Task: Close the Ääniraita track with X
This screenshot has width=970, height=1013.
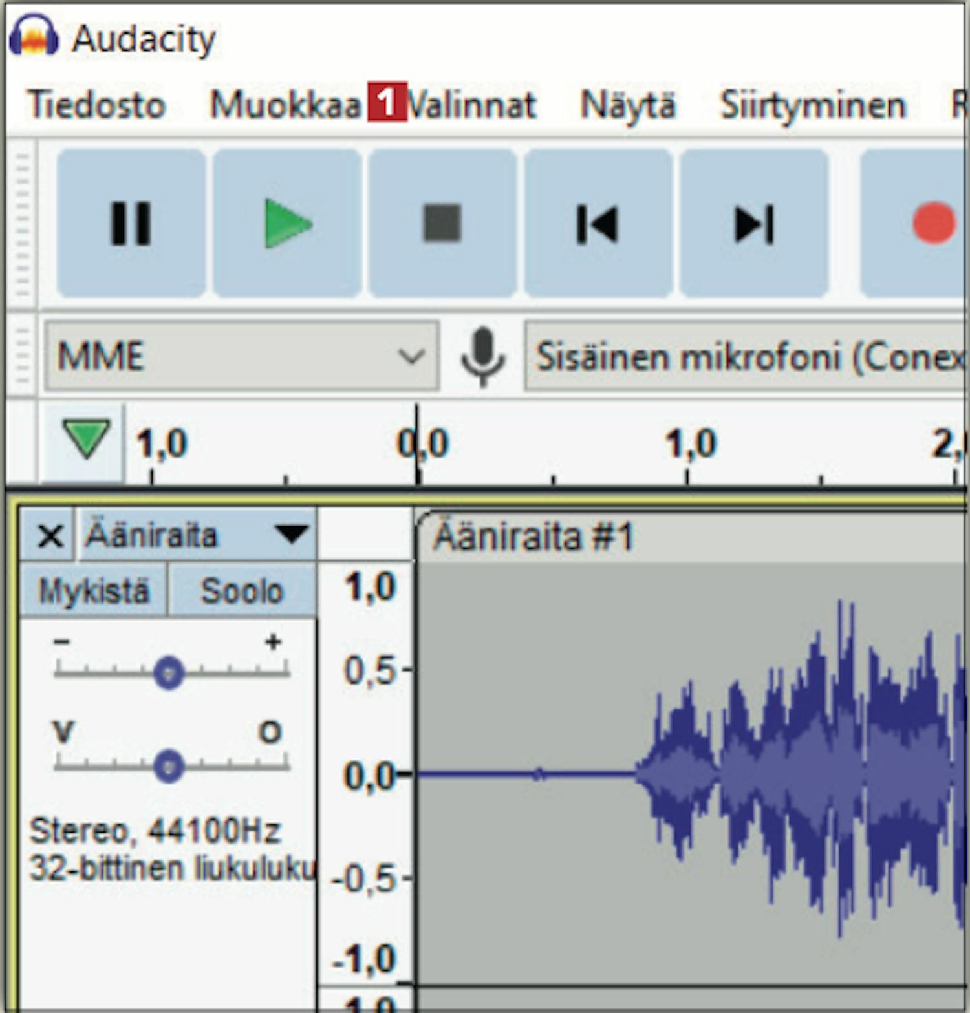Action: pos(50,535)
